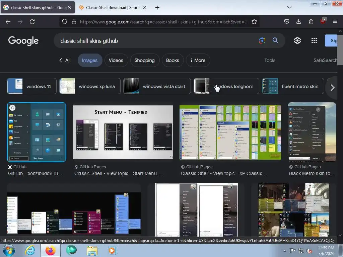
Task: Open the Tools filter options
Action: [270, 60]
